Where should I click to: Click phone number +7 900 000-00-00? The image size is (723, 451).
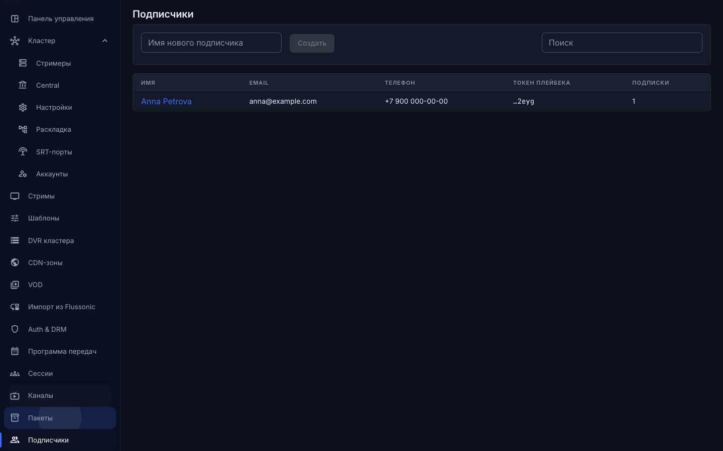pos(416,101)
